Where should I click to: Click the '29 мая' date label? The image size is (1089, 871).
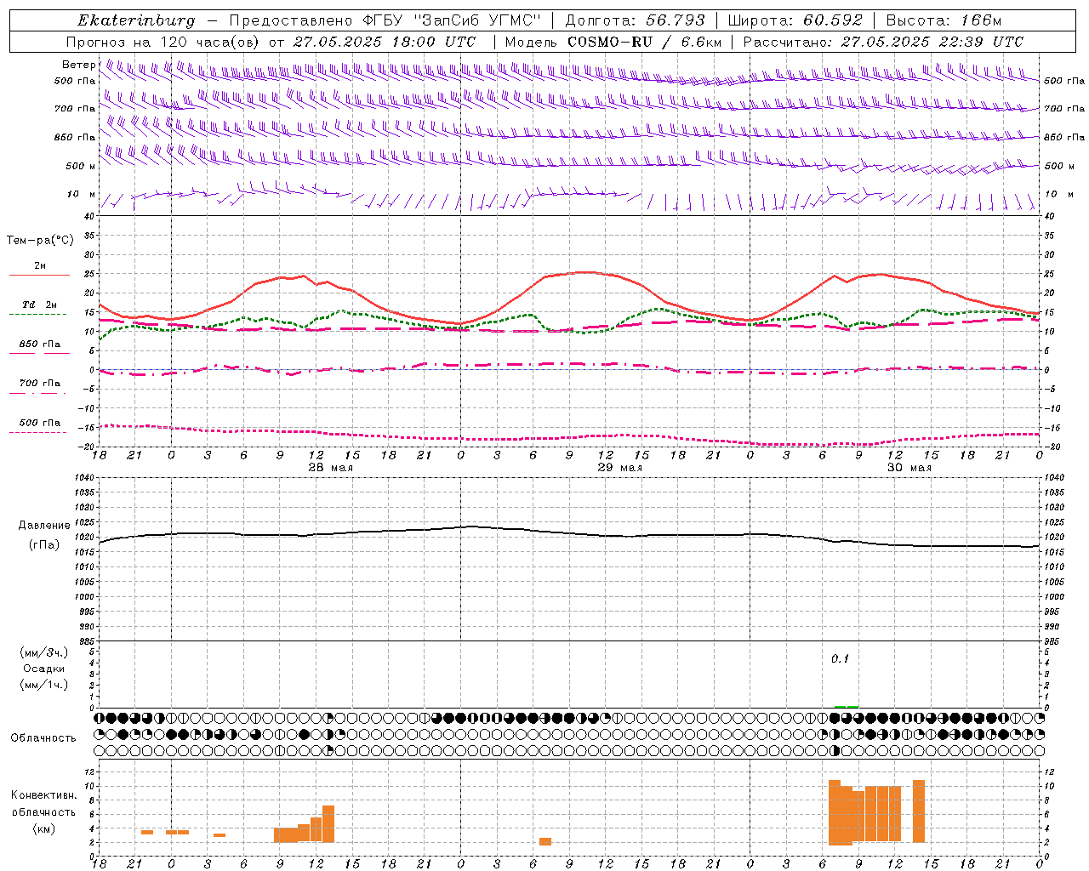[x=620, y=468]
